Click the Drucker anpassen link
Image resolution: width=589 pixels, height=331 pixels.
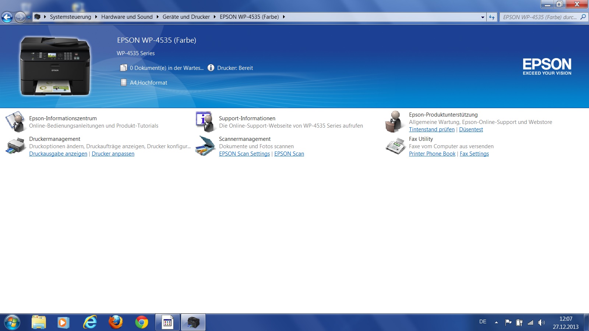point(113,154)
